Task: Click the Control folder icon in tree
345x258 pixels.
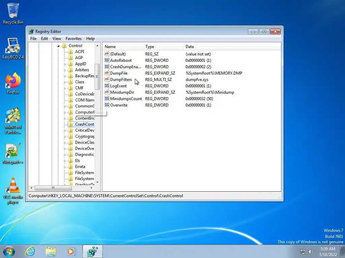Action: coord(64,46)
